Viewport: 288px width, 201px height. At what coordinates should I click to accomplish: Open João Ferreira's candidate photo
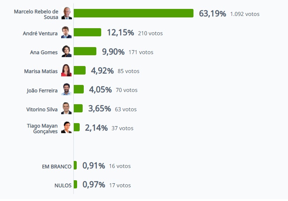pyautogui.click(x=66, y=89)
